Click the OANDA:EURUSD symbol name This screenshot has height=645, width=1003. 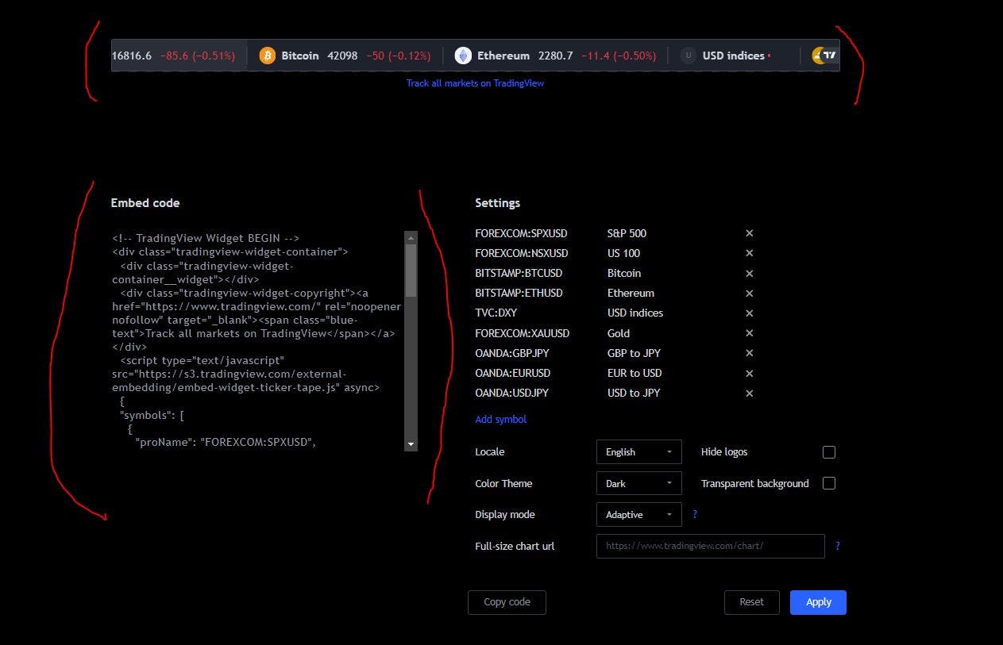pyautogui.click(x=512, y=373)
